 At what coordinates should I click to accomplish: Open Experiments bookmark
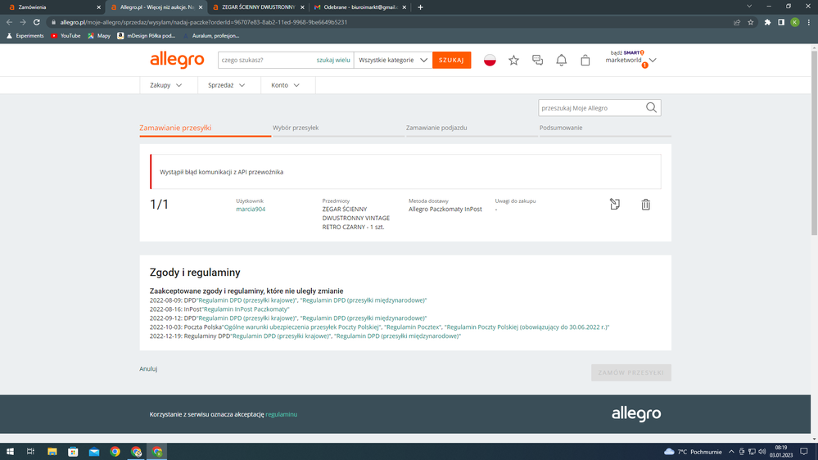(25, 36)
